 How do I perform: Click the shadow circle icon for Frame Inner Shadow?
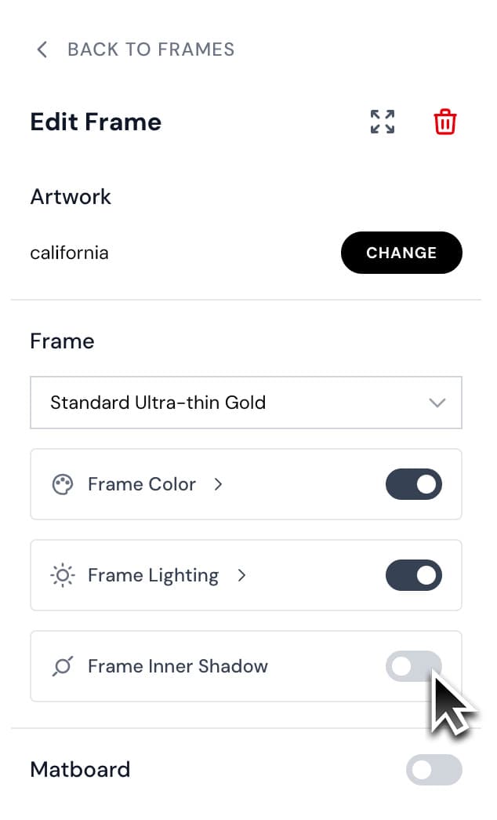pyautogui.click(x=62, y=666)
